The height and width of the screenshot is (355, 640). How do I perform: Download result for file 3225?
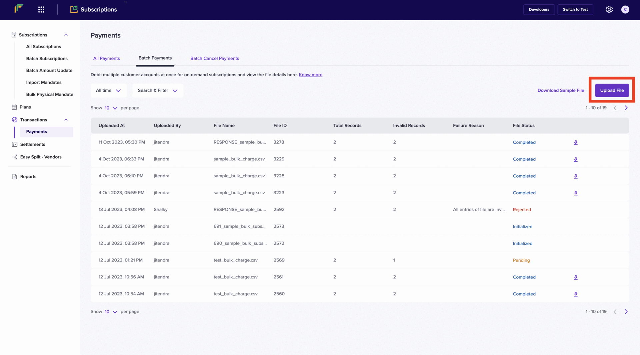click(x=575, y=176)
